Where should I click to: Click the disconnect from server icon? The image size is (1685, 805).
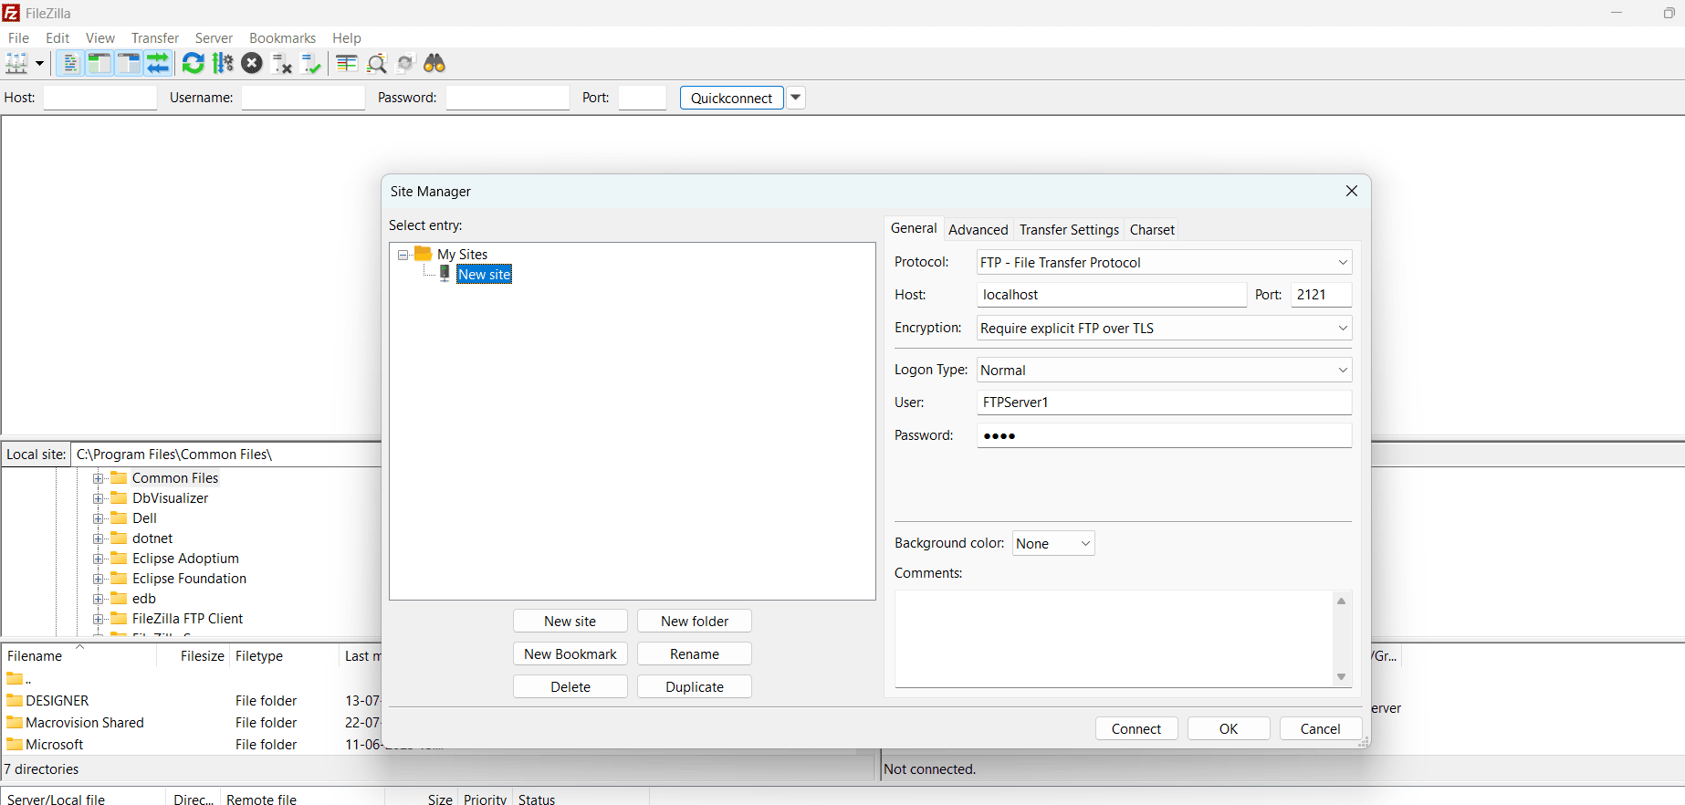(282, 63)
